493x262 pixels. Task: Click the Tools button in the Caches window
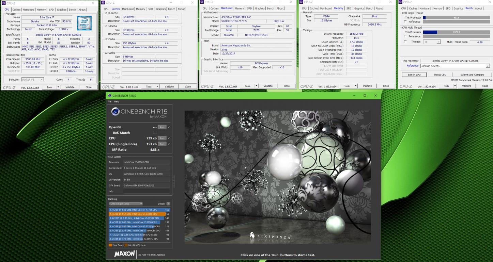point(149,86)
